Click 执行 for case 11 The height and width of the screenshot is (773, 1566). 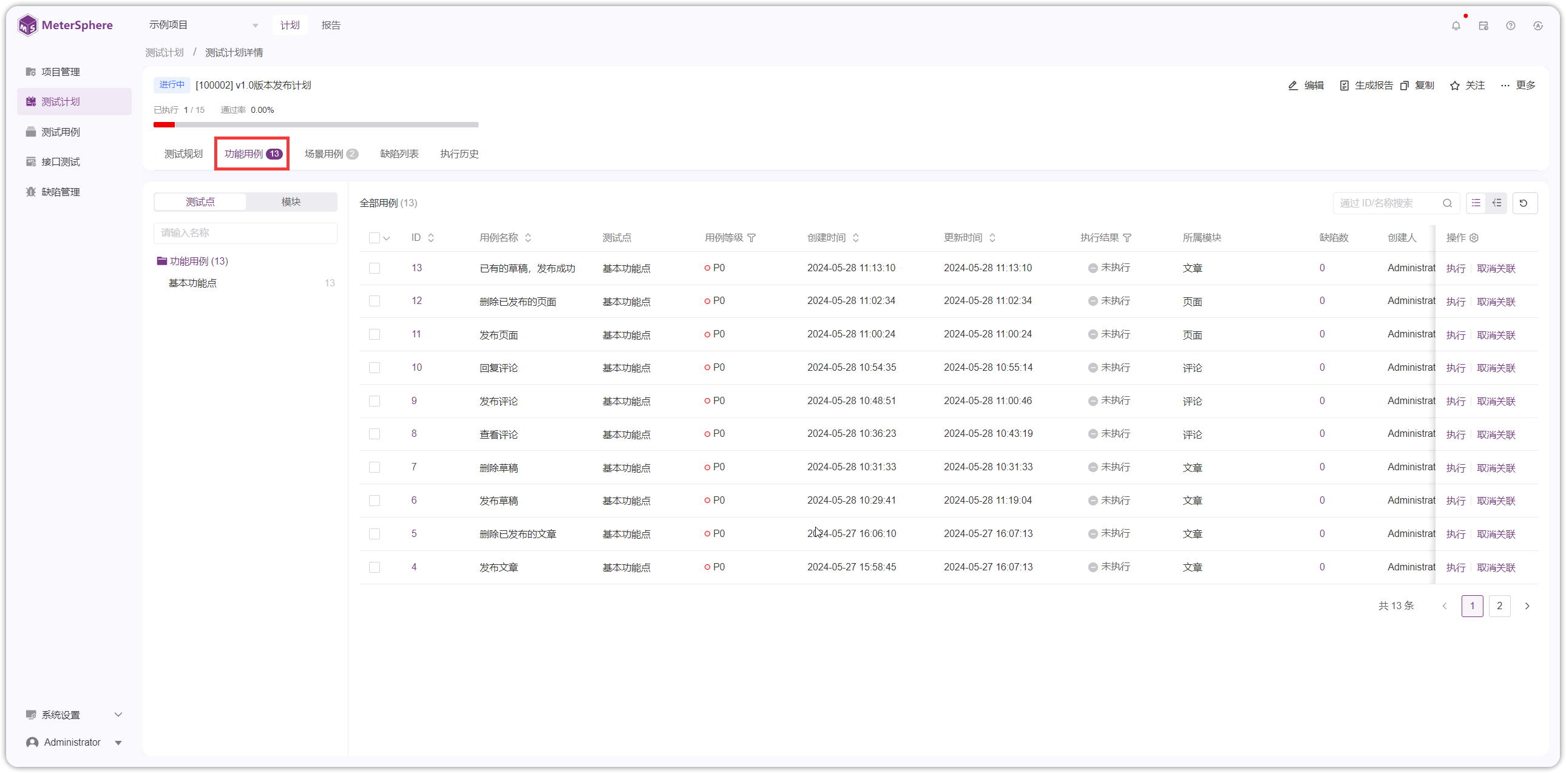click(x=1456, y=335)
